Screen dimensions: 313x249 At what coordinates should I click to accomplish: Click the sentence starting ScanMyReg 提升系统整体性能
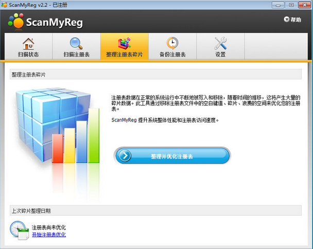tap(165, 120)
